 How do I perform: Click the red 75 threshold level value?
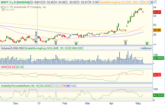click(64, 86)
